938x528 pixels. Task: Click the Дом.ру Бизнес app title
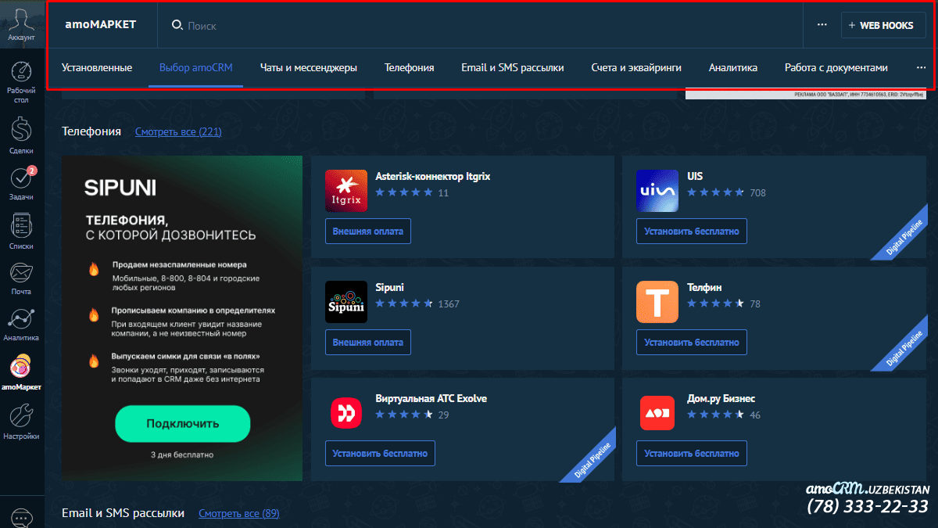click(721, 399)
